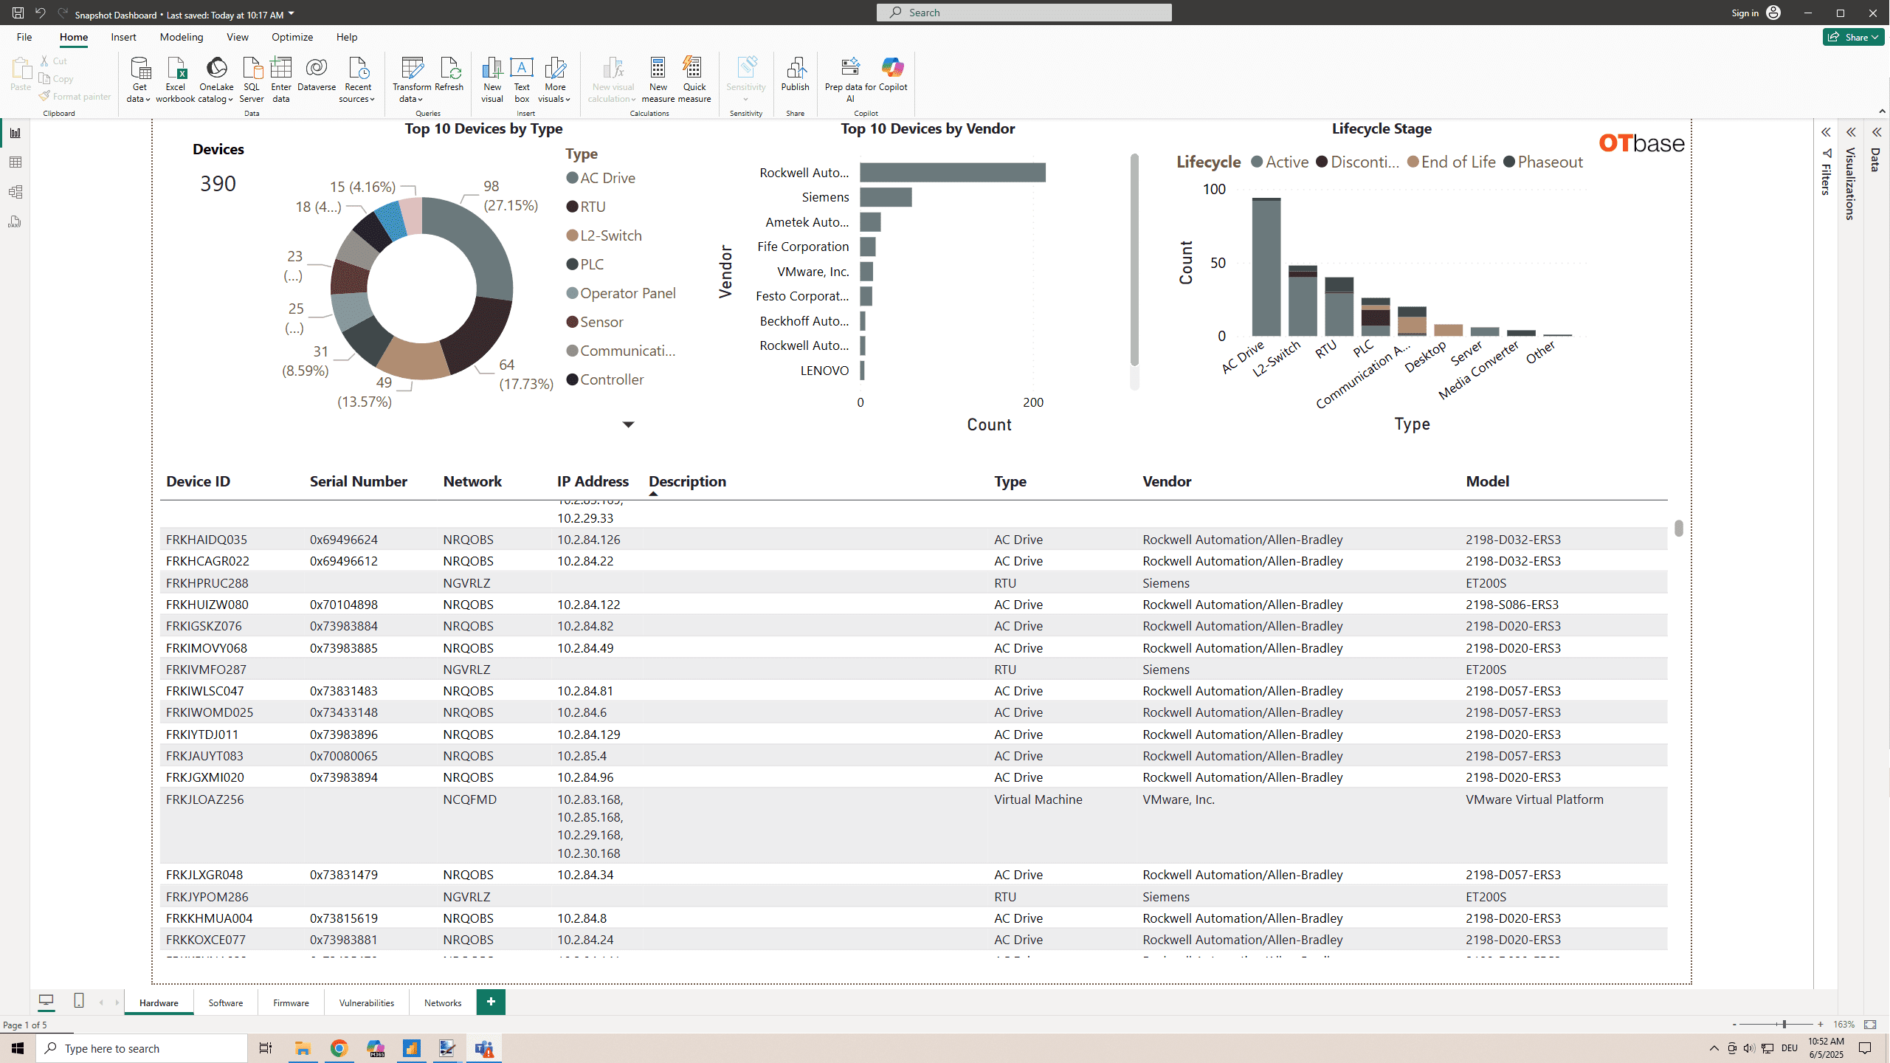Expand the Visualizations pane
1890x1063 pixels.
pos(1851,133)
